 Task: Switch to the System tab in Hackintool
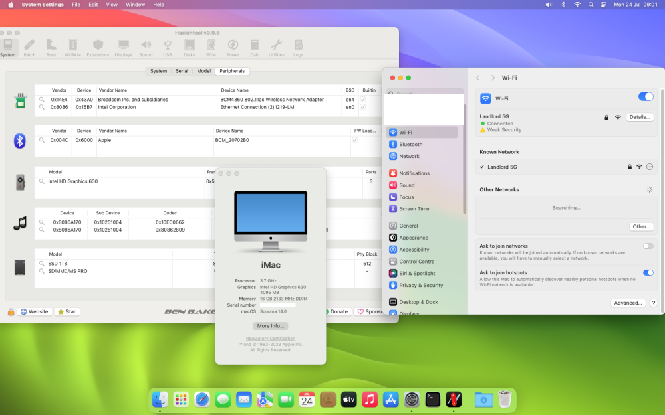click(x=159, y=71)
